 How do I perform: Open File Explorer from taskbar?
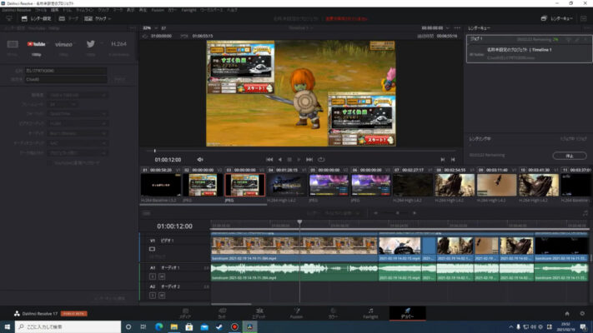[x=174, y=327]
